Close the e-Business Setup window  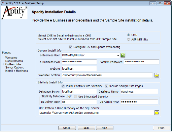(x=167, y=3)
